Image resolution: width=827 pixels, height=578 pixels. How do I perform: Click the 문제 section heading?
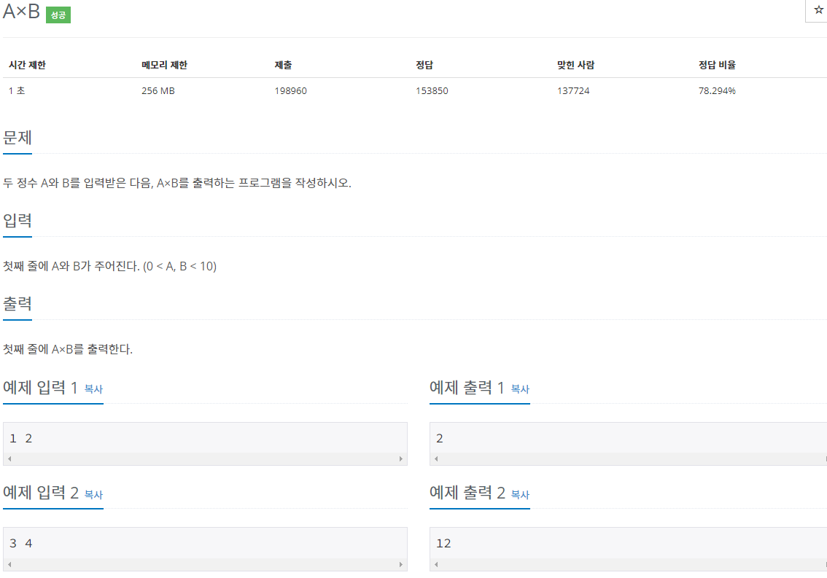tap(18, 138)
